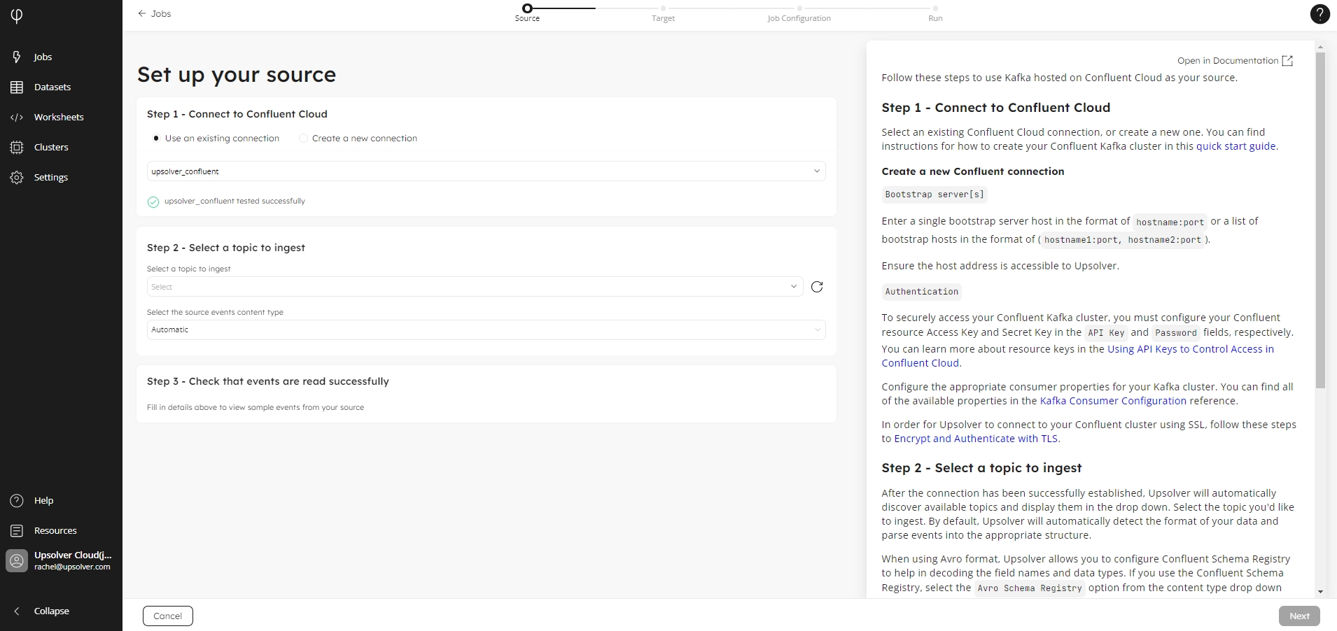
Task: Click the Upsolver logo icon
Action: click(x=17, y=15)
